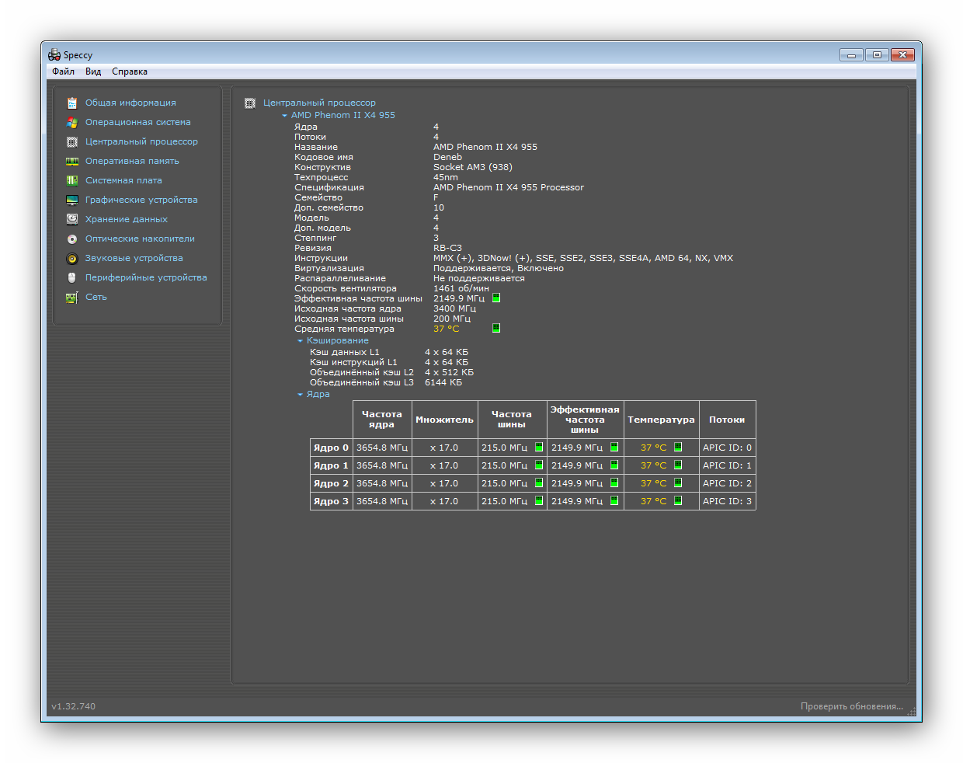Screen dimensions: 963x763
Task: Click the Звуковые устройства speaker icon
Action: pyautogui.click(x=72, y=258)
